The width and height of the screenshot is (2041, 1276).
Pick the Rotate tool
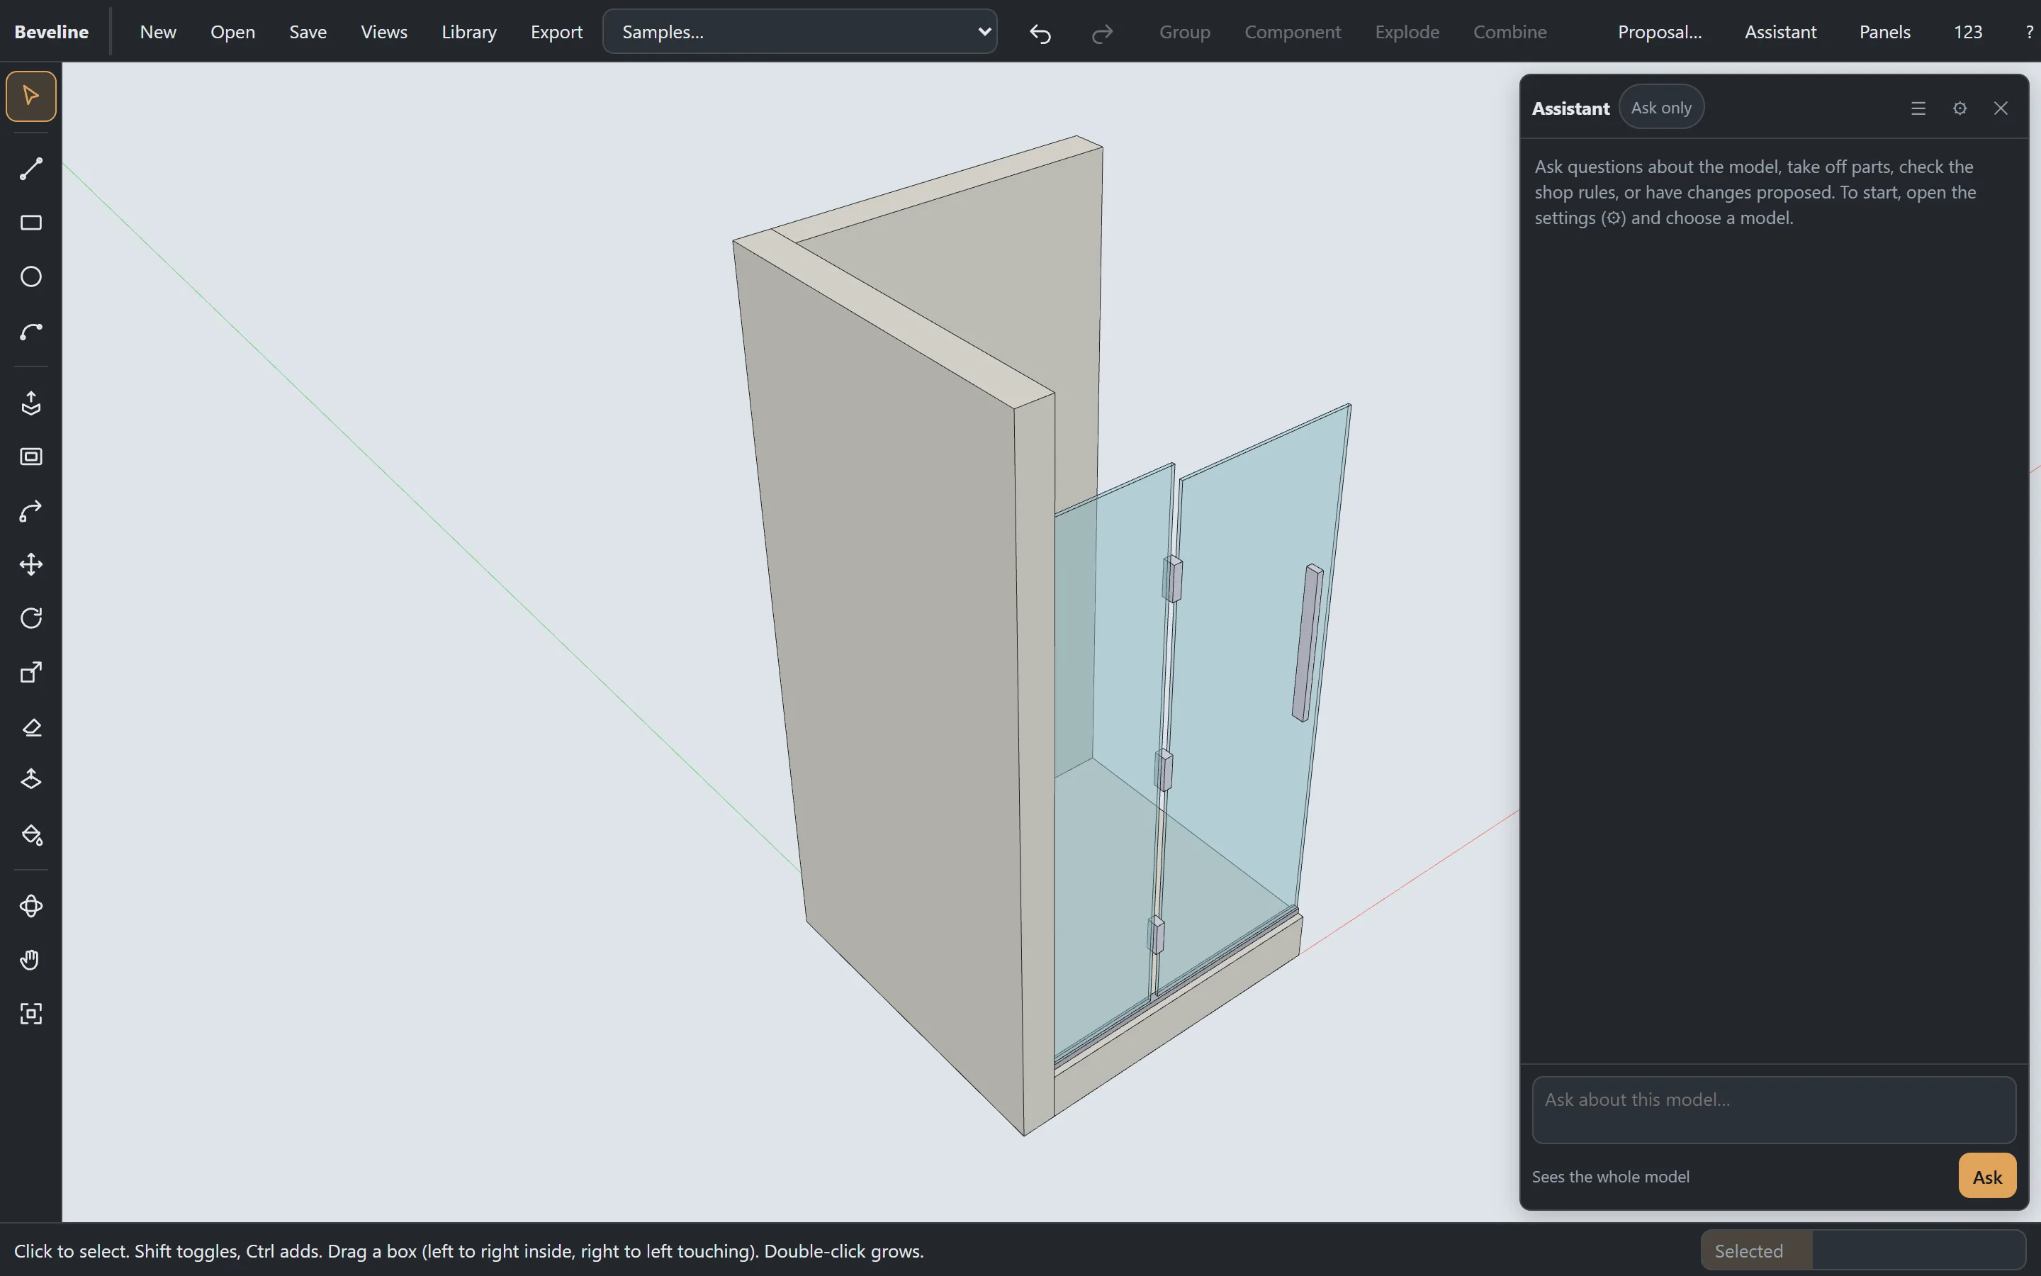(31, 619)
